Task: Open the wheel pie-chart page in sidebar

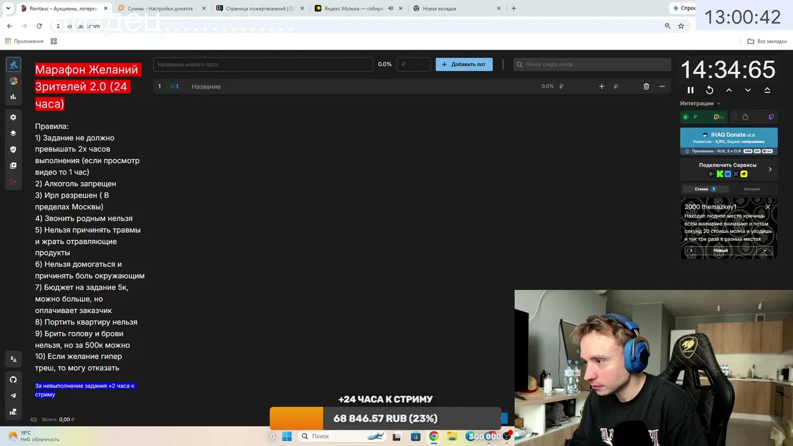Action: (13, 81)
